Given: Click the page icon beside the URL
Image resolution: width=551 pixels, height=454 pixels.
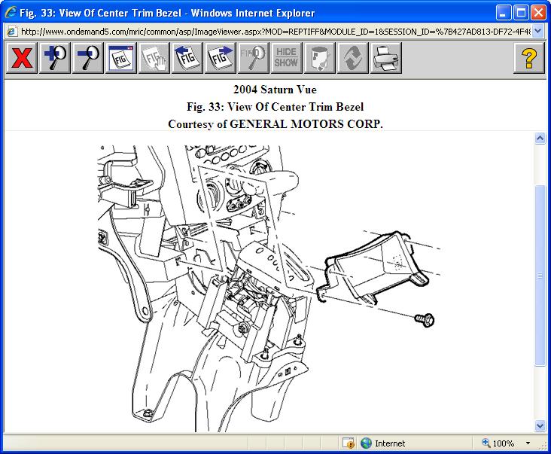Looking at the screenshot, I should [12, 32].
